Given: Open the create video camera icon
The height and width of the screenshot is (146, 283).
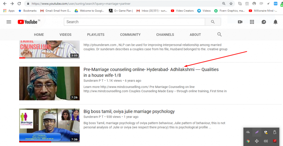Looking at the screenshot, I should pyautogui.click(x=240, y=22).
